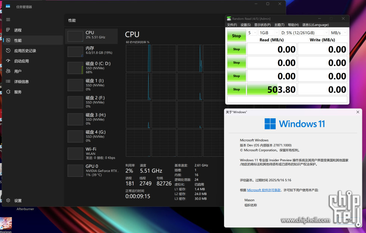
Task: Click the large Stop button beside the 5 dropdown
Action: pyautogui.click(x=236, y=36)
